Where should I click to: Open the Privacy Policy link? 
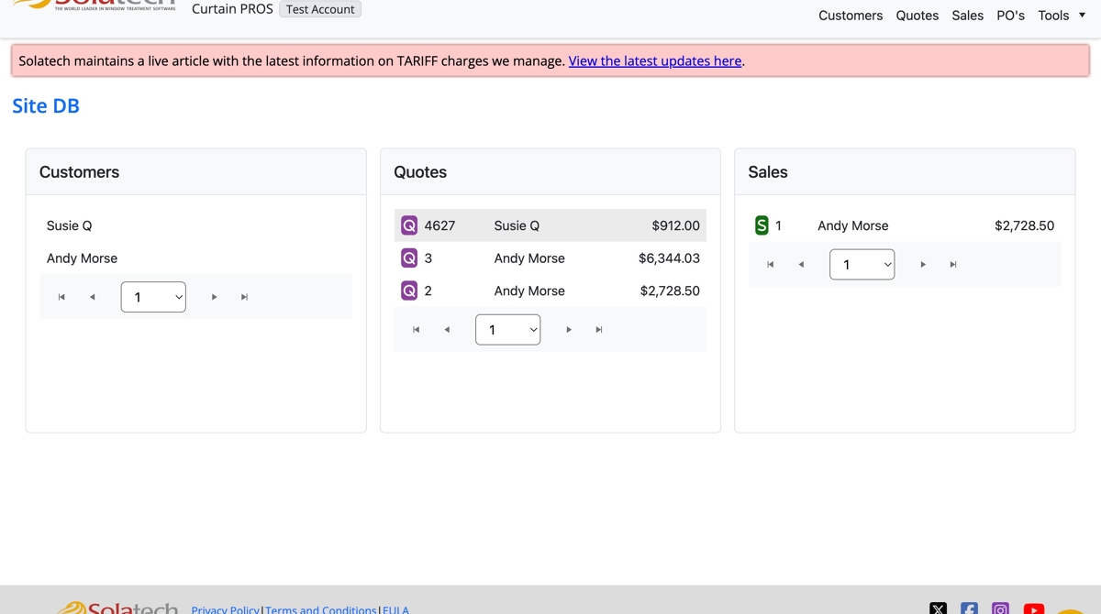226,609
